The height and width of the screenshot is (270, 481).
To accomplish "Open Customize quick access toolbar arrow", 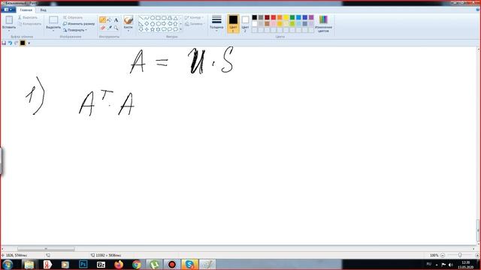I will click(x=29, y=43).
